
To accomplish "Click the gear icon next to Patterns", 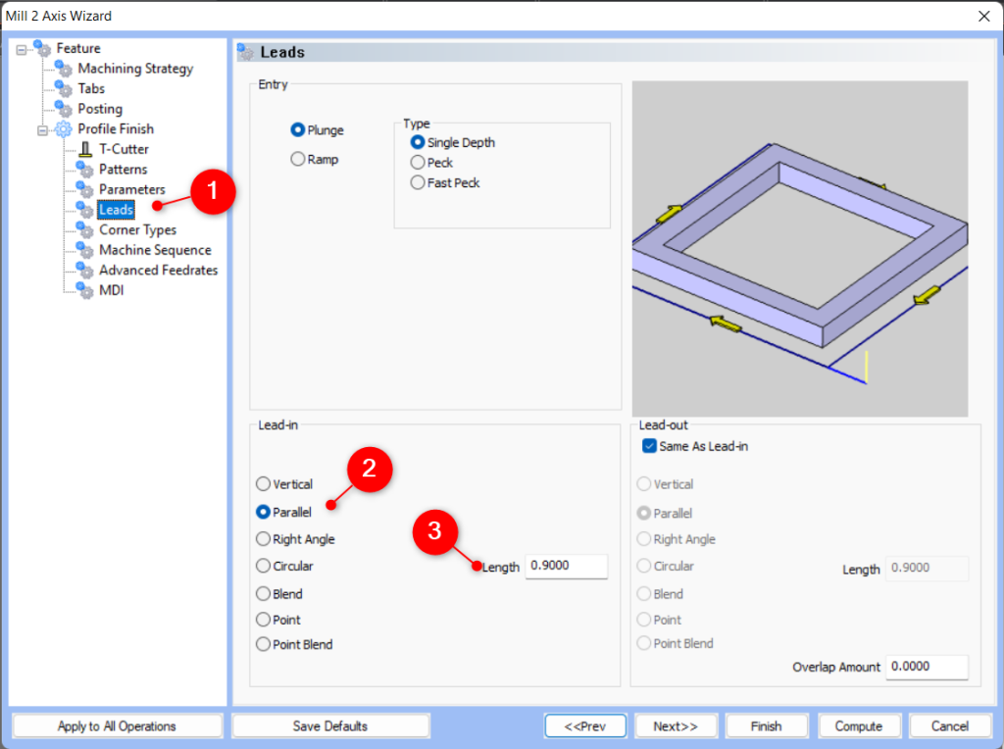I will coord(84,169).
